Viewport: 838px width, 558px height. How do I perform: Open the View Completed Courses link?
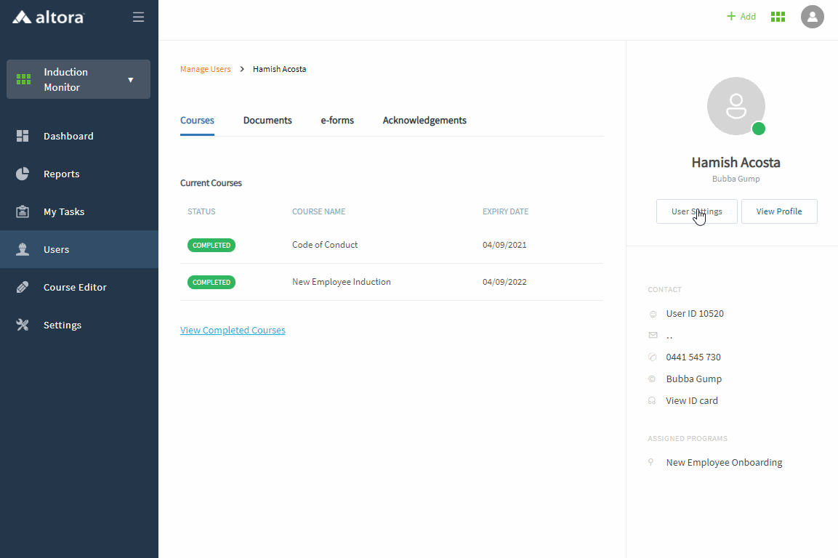(x=233, y=331)
